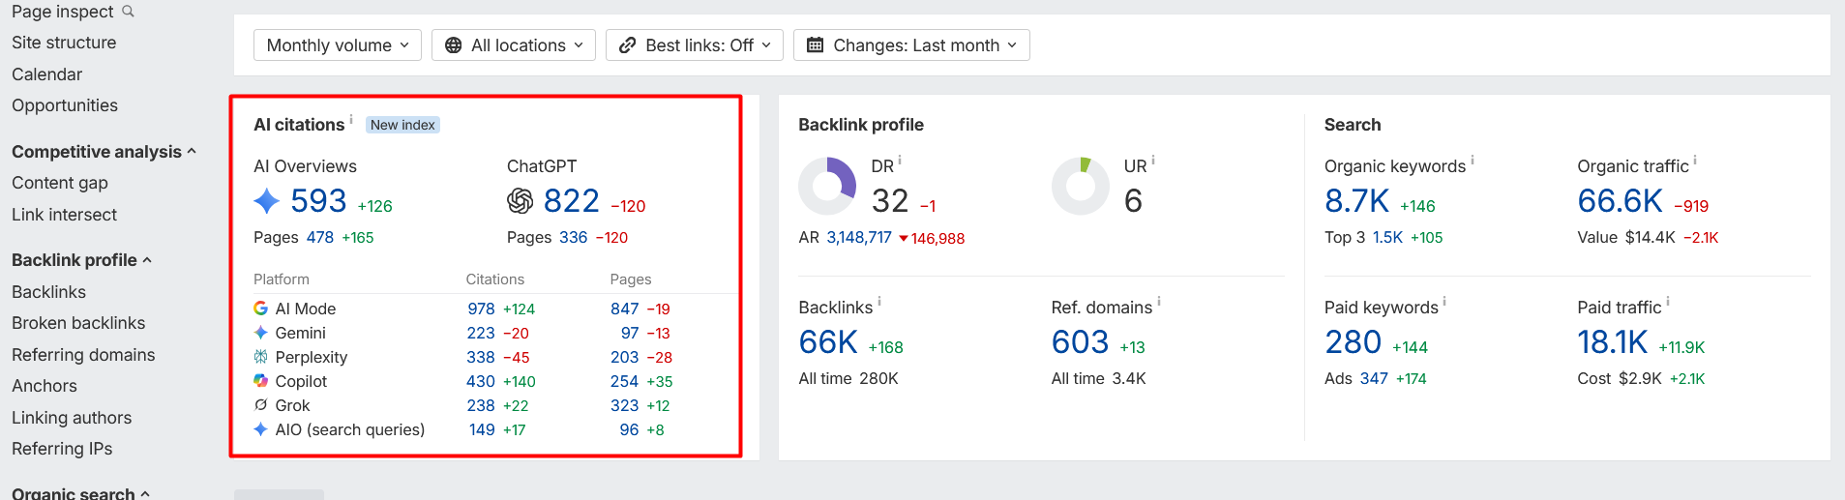Screen dimensions: 1845x500
Task: Click the info icon beside Backlinks heading
Action: [878, 302]
